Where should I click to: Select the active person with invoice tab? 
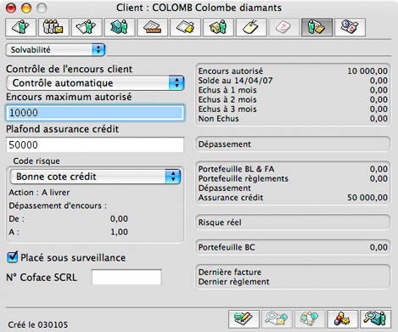click(317, 27)
